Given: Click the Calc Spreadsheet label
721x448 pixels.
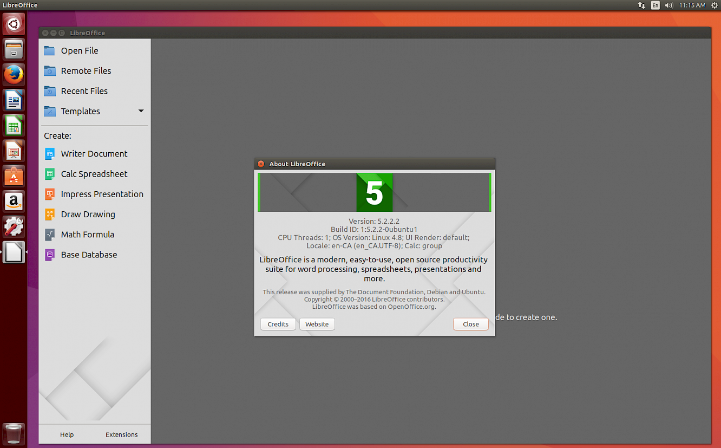Looking at the screenshot, I should [94, 174].
